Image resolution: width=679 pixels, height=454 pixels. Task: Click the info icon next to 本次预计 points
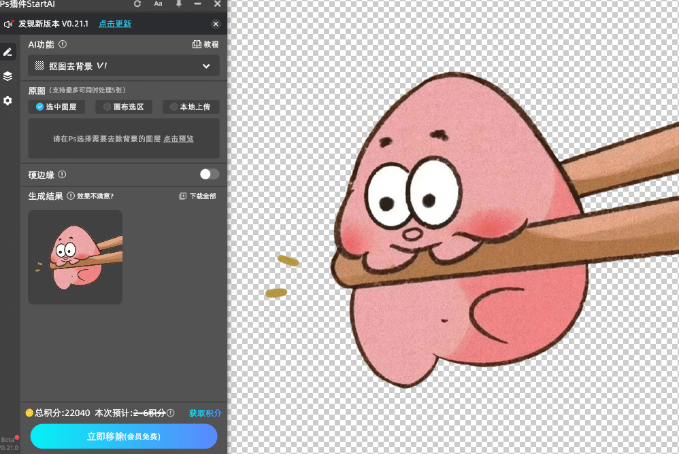tap(171, 413)
